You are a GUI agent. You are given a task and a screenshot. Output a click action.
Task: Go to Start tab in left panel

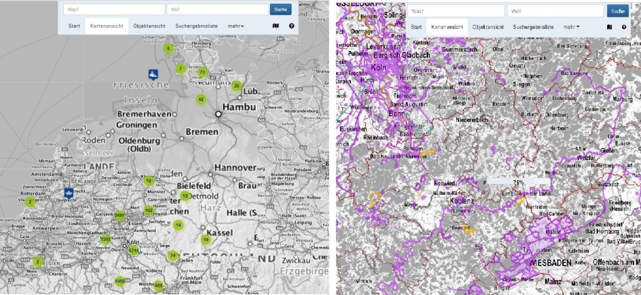coord(74,26)
